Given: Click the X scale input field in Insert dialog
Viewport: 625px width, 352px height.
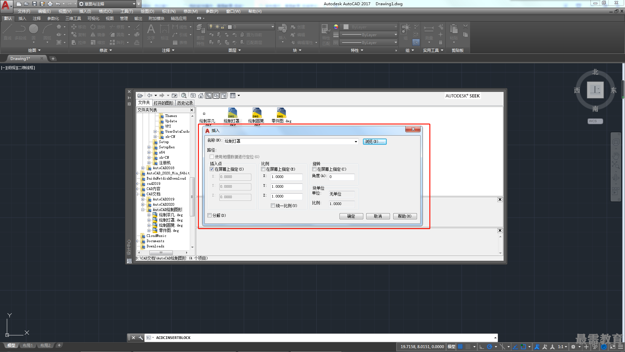Looking at the screenshot, I should pyautogui.click(x=287, y=177).
